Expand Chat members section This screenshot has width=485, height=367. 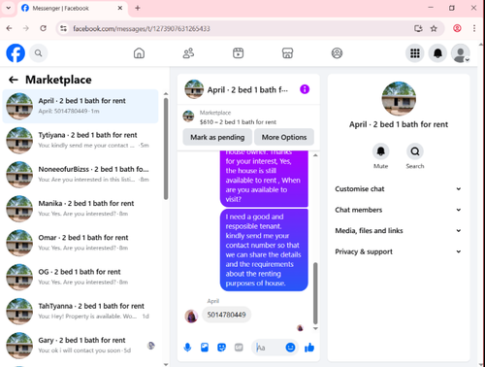(x=398, y=210)
